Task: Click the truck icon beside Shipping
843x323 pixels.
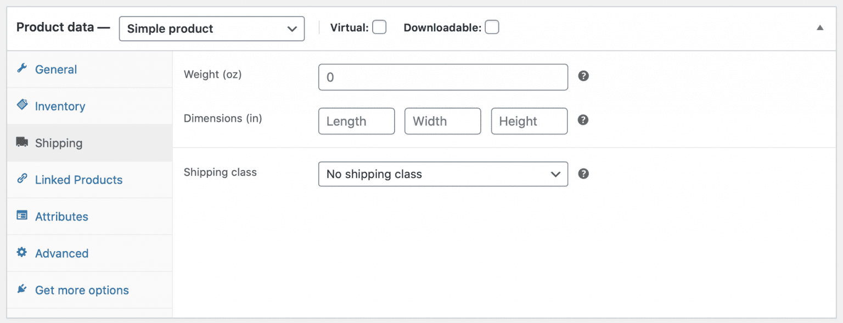Action: tap(22, 143)
